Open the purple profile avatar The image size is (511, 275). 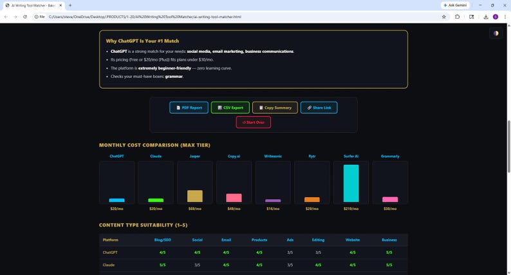click(x=496, y=17)
